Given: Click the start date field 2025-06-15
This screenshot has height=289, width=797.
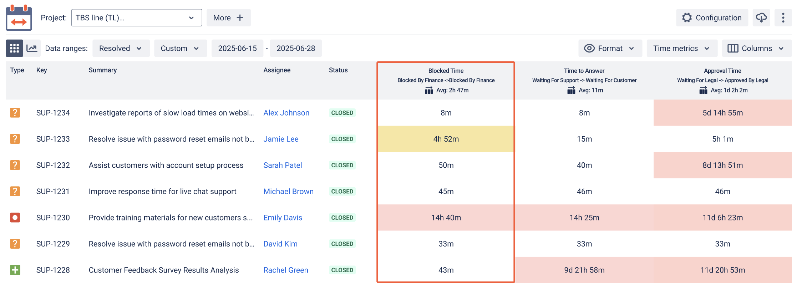Looking at the screenshot, I should pyautogui.click(x=238, y=48).
